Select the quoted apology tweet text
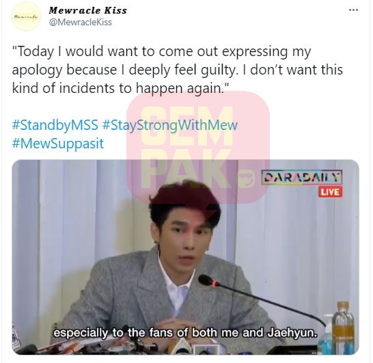The width and height of the screenshot is (373, 363). coord(177,70)
